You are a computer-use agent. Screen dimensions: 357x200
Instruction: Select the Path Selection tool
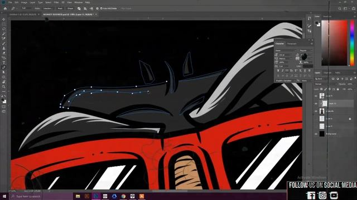tap(4, 72)
